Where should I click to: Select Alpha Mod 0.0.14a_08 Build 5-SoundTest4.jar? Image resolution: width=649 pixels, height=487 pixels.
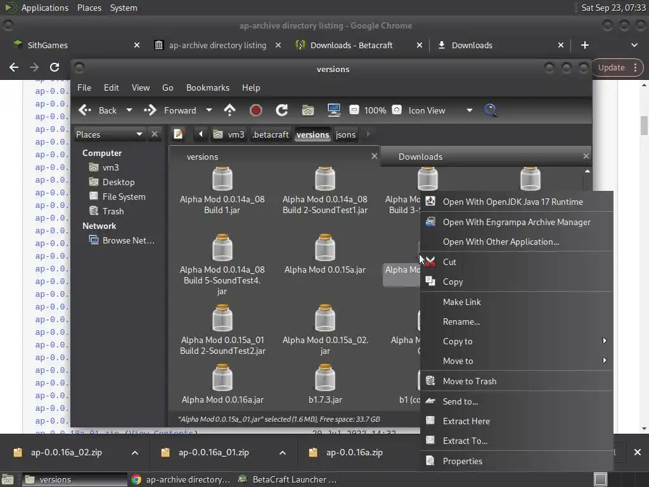(x=222, y=265)
